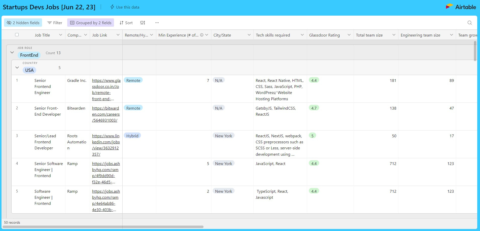This screenshot has width=480, height=231.
Task: Collapse the USA country group
Action: 17,68
